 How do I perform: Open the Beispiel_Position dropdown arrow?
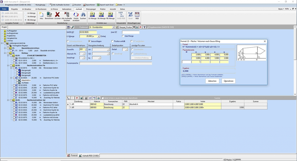pyautogui.click(x=134, y=27)
